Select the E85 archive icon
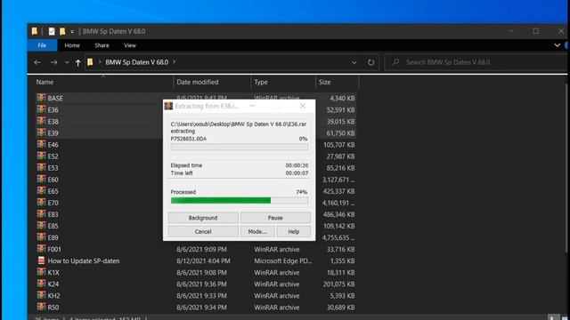This screenshot has height=320, width=570. (42, 225)
